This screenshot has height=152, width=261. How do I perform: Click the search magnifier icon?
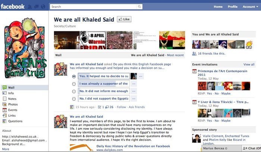coord(139,7)
